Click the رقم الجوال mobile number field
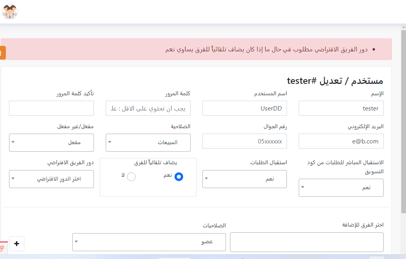406x259 pixels. pyautogui.click(x=244, y=141)
